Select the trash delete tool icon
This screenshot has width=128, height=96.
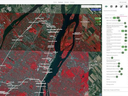pyautogui.click(x=126, y=6)
